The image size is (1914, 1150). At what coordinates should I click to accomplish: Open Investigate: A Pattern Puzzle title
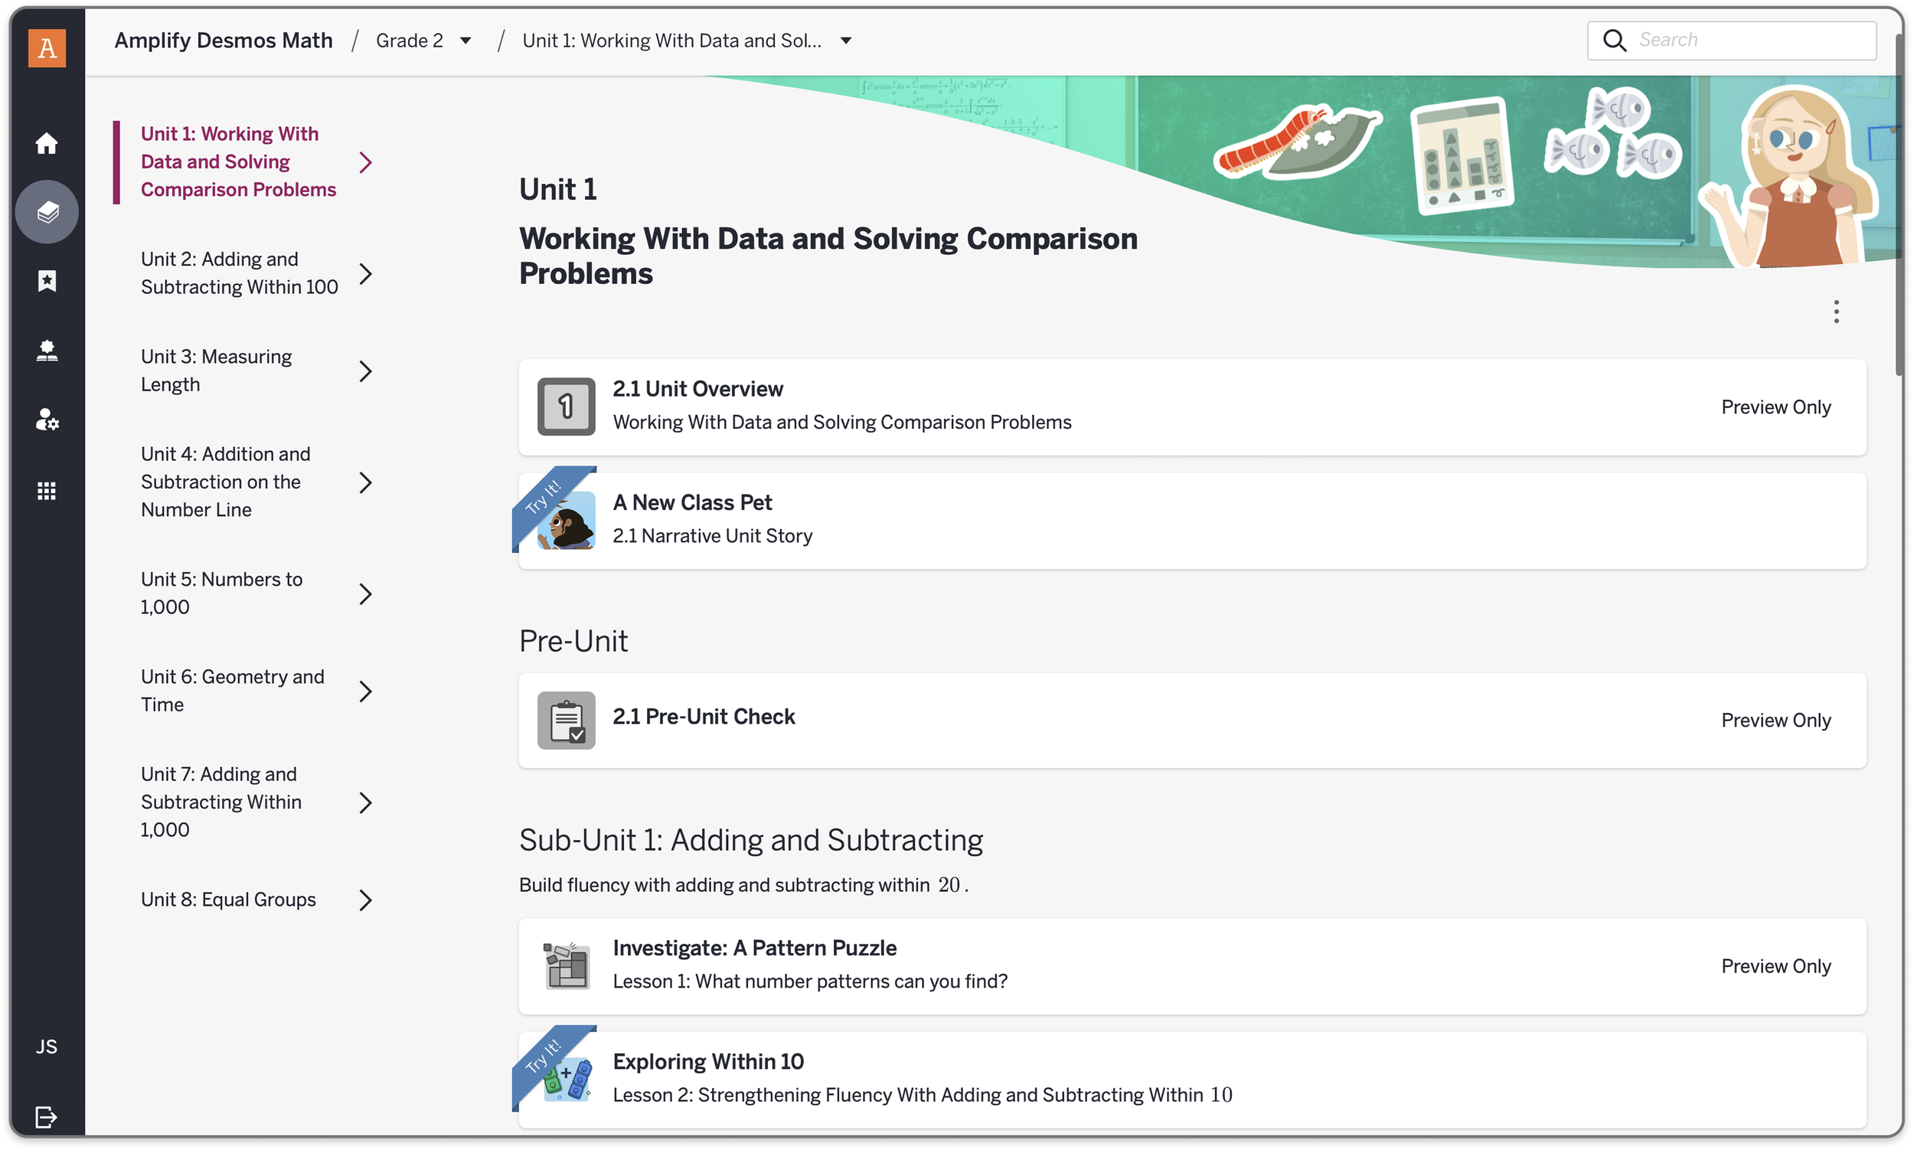click(754, 949)
